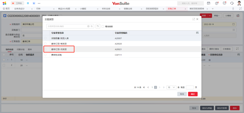Viewport: 244px width, 113px height.
Task: Expand the 交易类型 dialog to fullscreen
Action: (194, 19)
